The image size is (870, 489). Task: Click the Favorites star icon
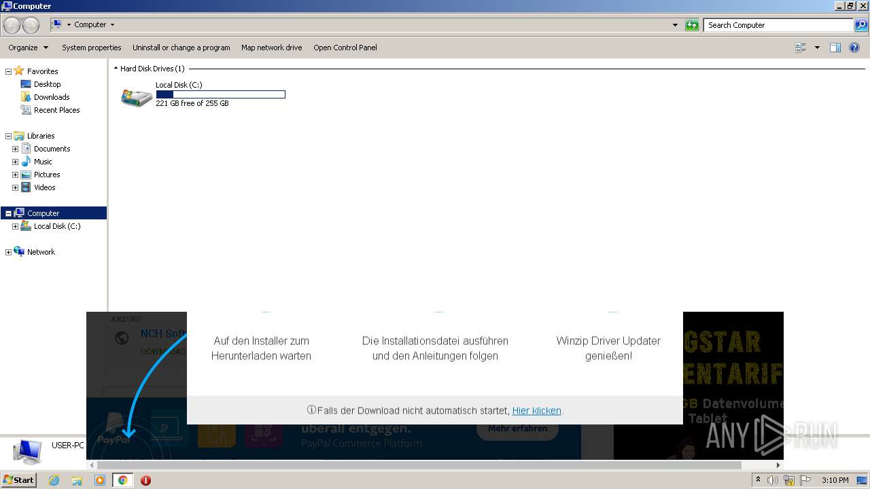[x=19, y=71]
